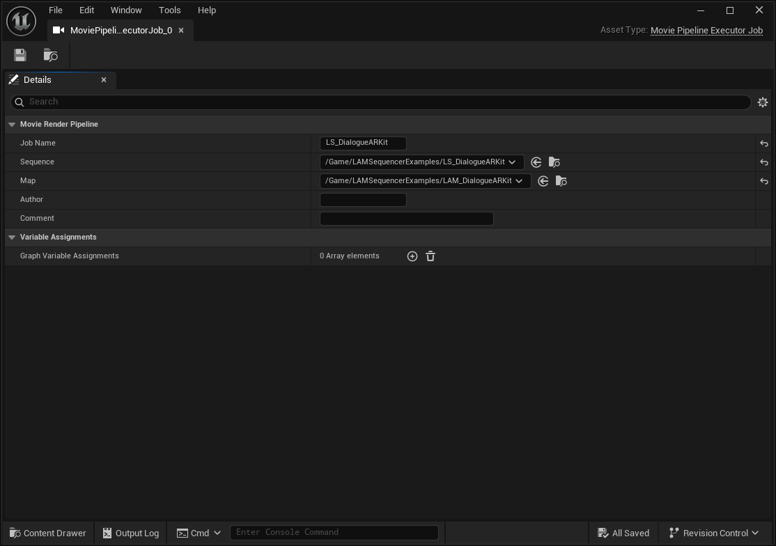Collapse the Movie Render Pipeline section
This screenshot has width=776, height=546.
point(12,125)
